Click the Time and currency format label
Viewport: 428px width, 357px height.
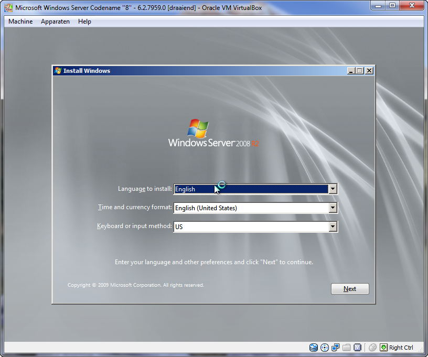pos(135,207)
